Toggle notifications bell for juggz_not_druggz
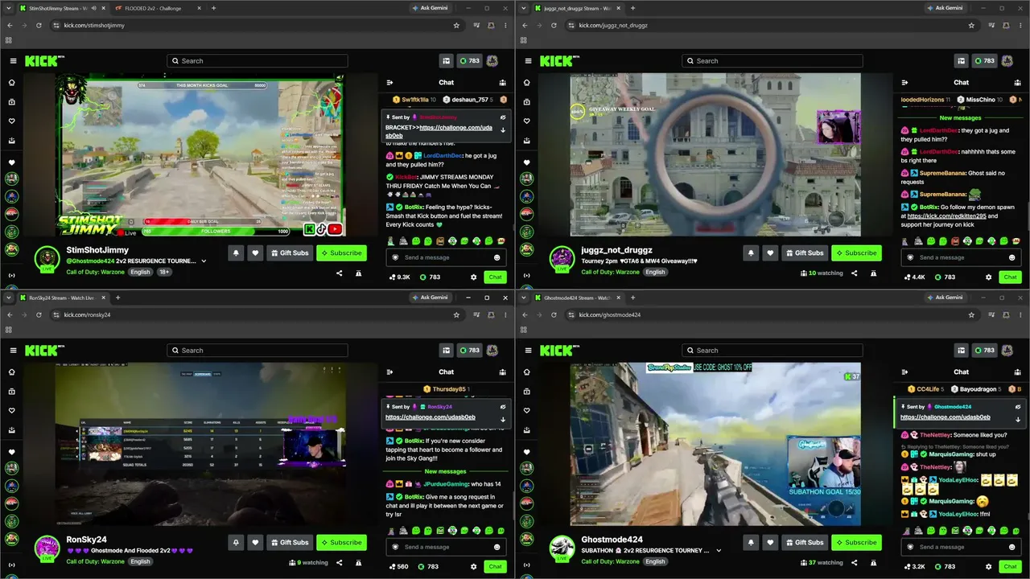 [751, 253]
